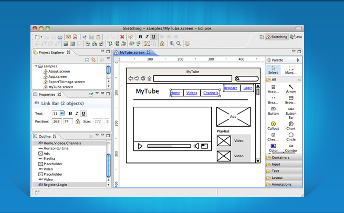Toggle bold in Properties panel
This screenshot has height=213, width=344.
tap(69, 113)
